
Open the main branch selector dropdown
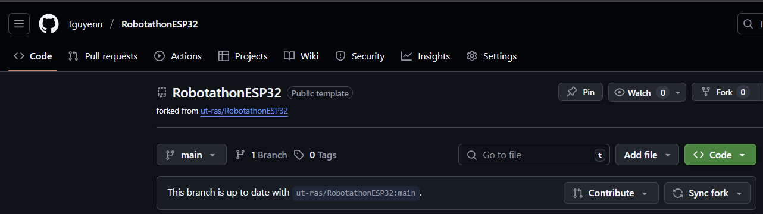click(192, 155)
